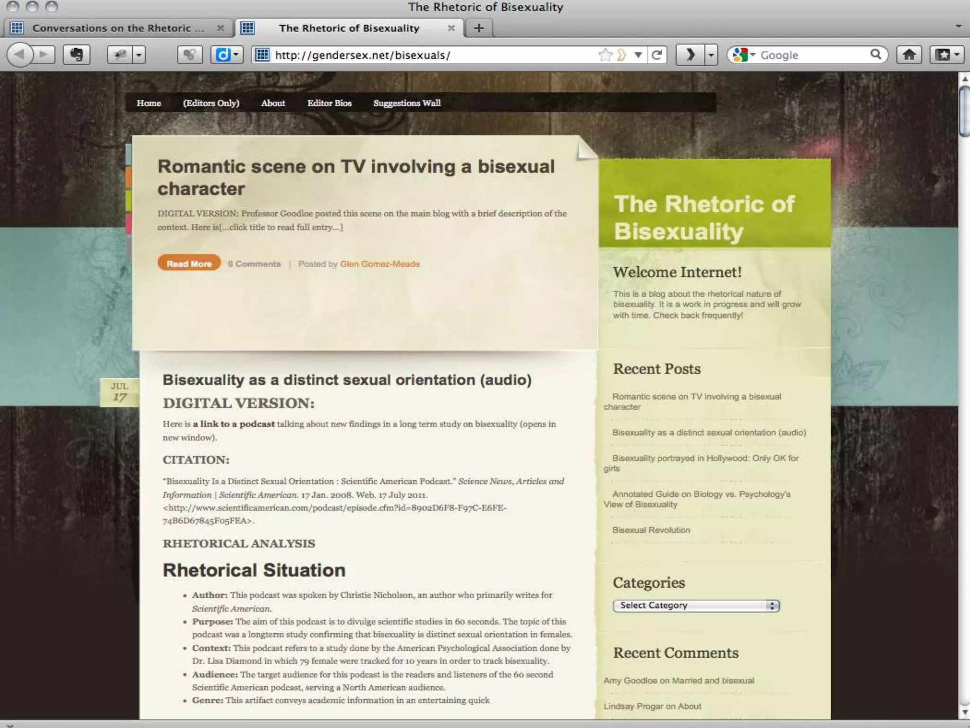The height and width of the screenshot is (728, 970).
Task: Click the Evernote elephant toolbar icon
Action: (x=76, y=55)
